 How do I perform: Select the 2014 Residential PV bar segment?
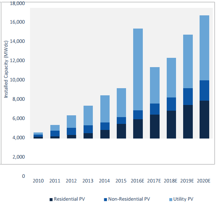pos(105,134)
